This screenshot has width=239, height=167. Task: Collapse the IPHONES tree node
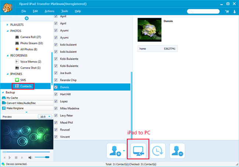pos(7,74)
